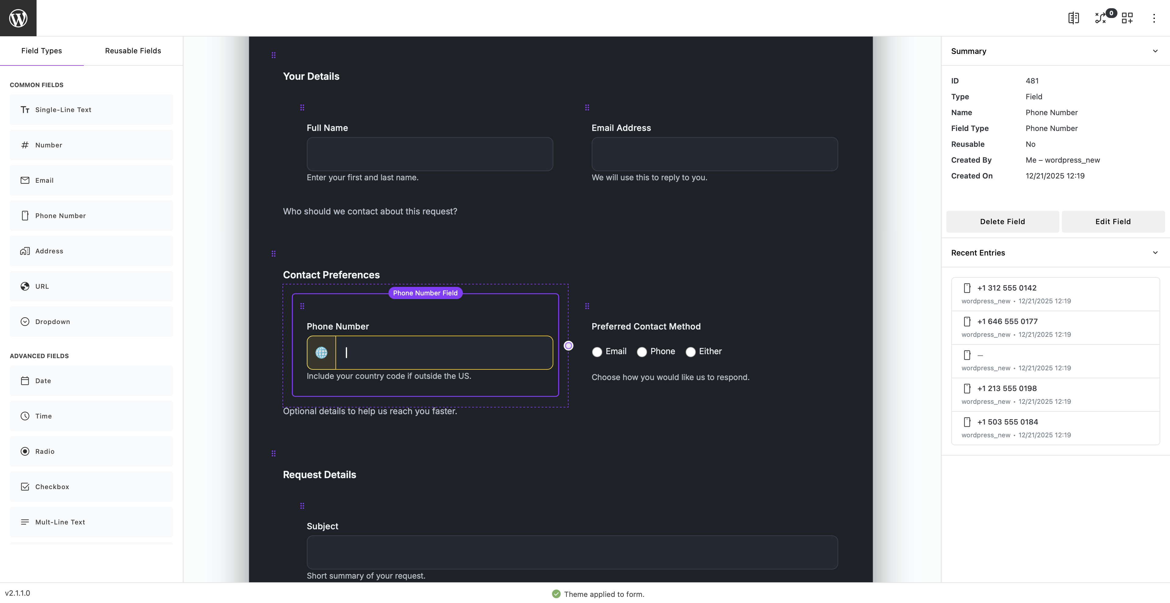
Task: Click Edit Field for Phone Number
Action: [x=1113, y=222]
